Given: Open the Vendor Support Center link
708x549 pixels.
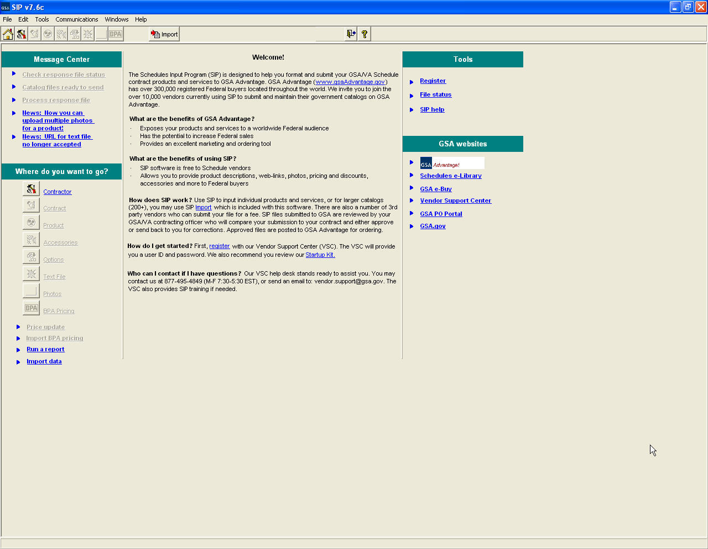Looking at the screenshot, I should tap(456, 200).
